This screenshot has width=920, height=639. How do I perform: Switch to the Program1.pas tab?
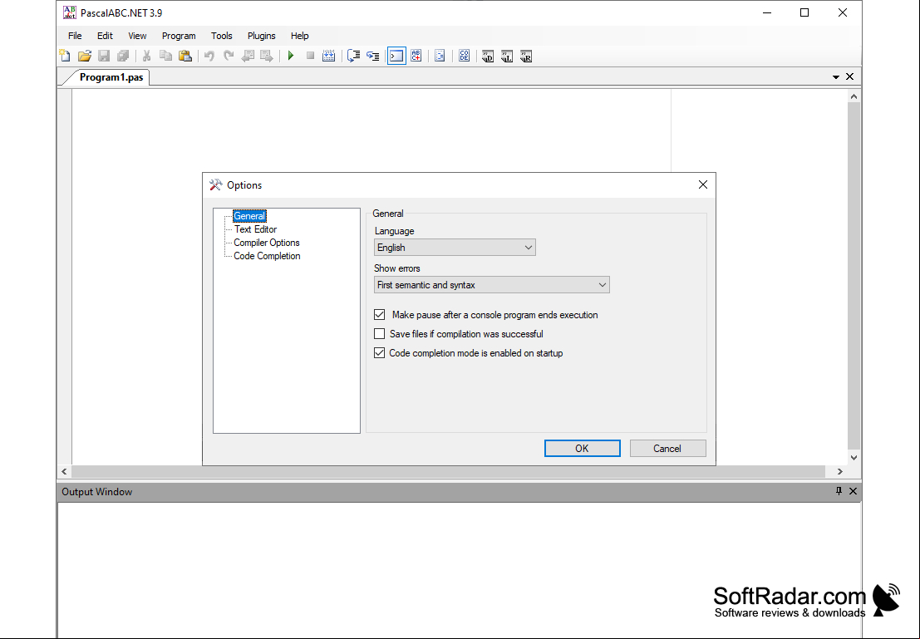(x=111, y=77)
